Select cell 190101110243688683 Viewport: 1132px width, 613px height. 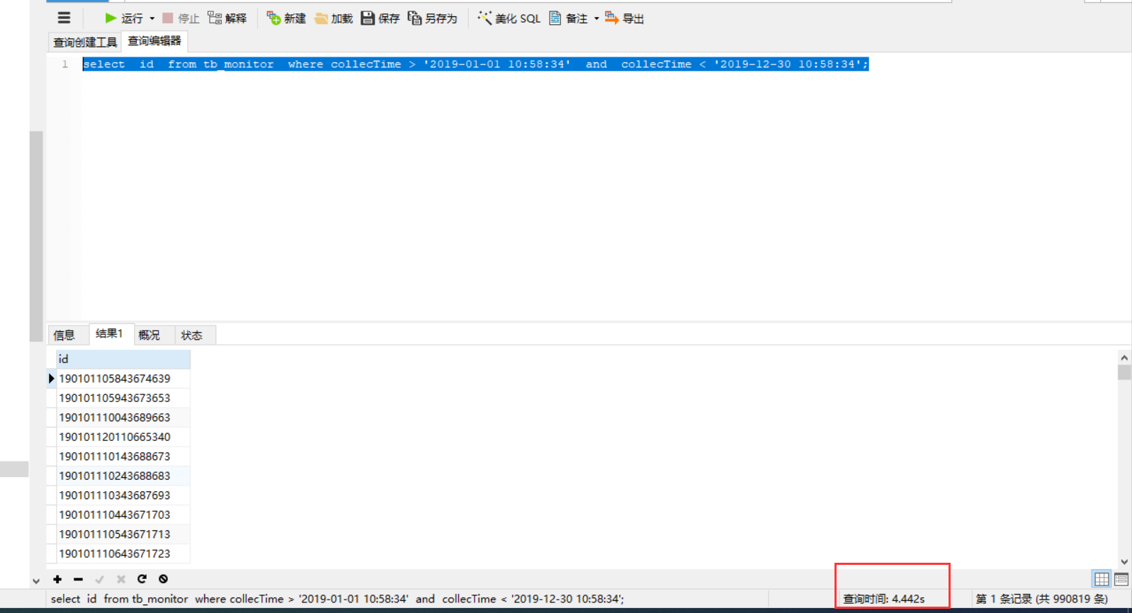(123, 476)
